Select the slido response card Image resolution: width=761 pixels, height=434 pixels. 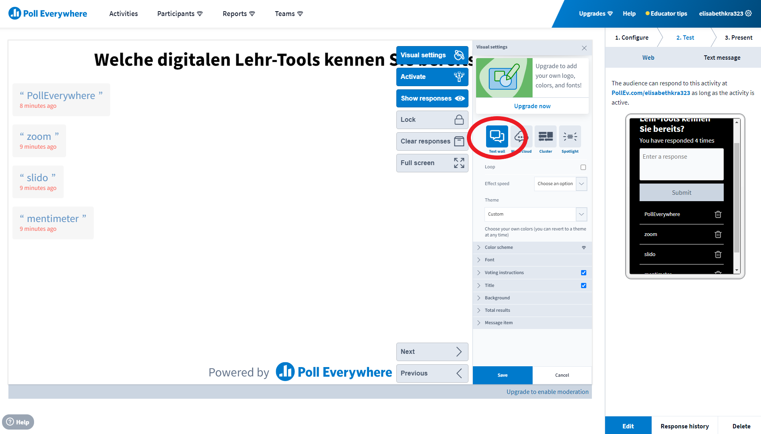coord(38,182)
